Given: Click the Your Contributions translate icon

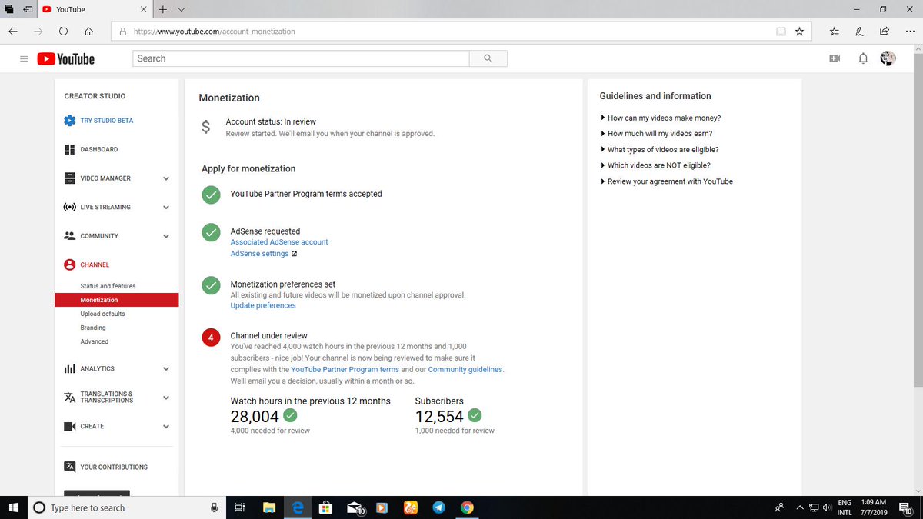Looking at the screenshot, I should point(70,467).
